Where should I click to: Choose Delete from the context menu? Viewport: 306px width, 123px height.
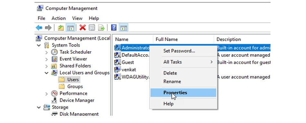click(x=183, y=73)
